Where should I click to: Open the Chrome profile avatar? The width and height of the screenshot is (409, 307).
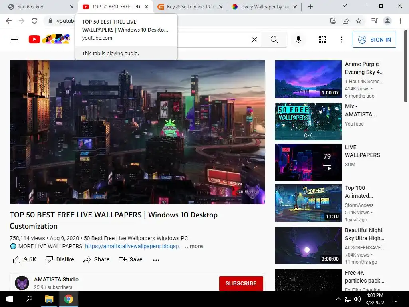tap(387, 21)
